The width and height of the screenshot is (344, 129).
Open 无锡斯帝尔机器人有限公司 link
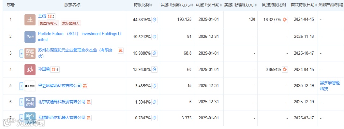pyautogui.click(x=62, y=118)
